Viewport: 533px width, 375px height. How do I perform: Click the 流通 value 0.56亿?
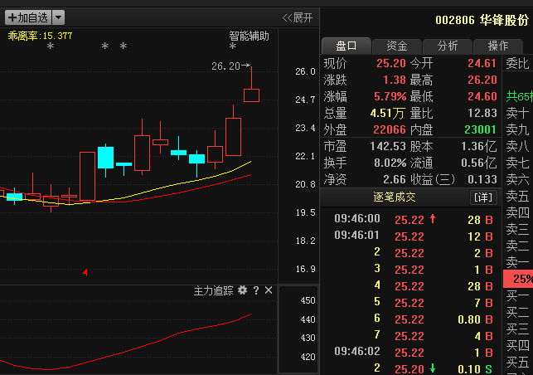click(478, 163)
